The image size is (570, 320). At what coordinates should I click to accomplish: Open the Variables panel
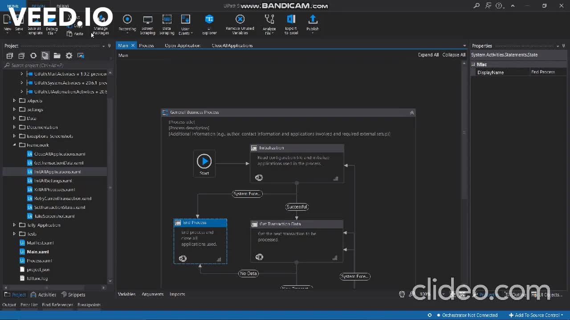(x=126, y=294)
